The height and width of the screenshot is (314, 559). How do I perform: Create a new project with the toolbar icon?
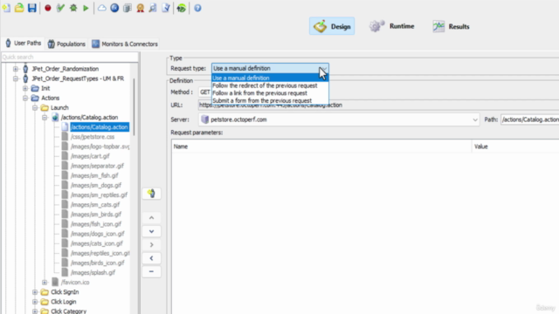click(x=6, y=8)
